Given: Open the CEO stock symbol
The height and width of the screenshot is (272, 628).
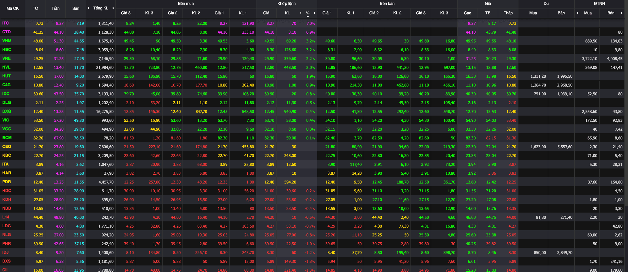Looking at the screenshot, I should tap(7, 147).
